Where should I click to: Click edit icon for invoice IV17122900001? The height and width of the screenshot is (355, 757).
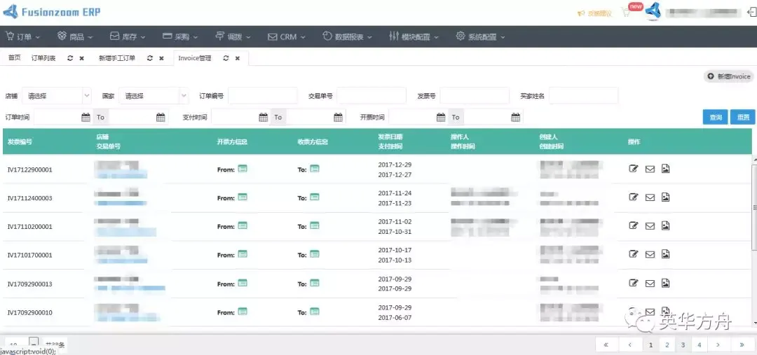click(634, 169)
